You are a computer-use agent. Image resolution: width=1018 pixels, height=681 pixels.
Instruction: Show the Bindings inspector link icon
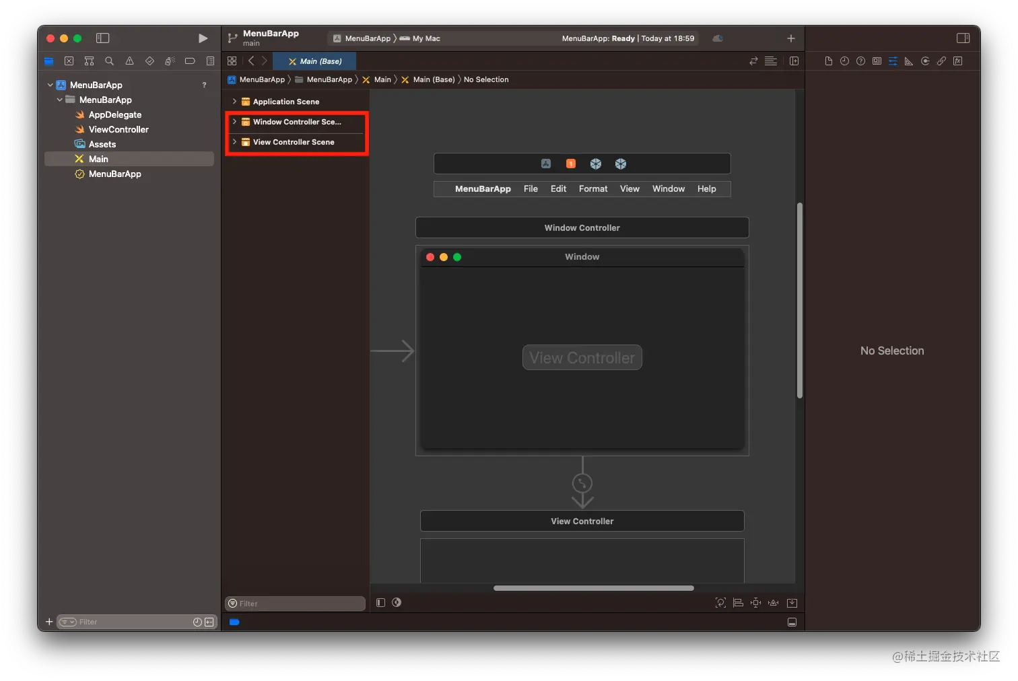pos(941,61)
